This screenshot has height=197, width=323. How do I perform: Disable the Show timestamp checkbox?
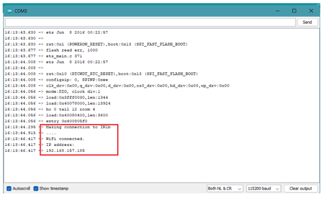(36, 188)
